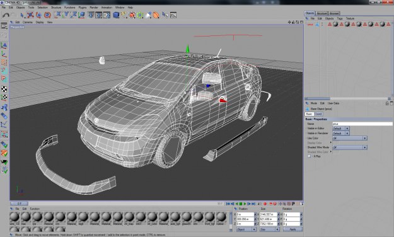Open the Selection menu

[42, 8]
